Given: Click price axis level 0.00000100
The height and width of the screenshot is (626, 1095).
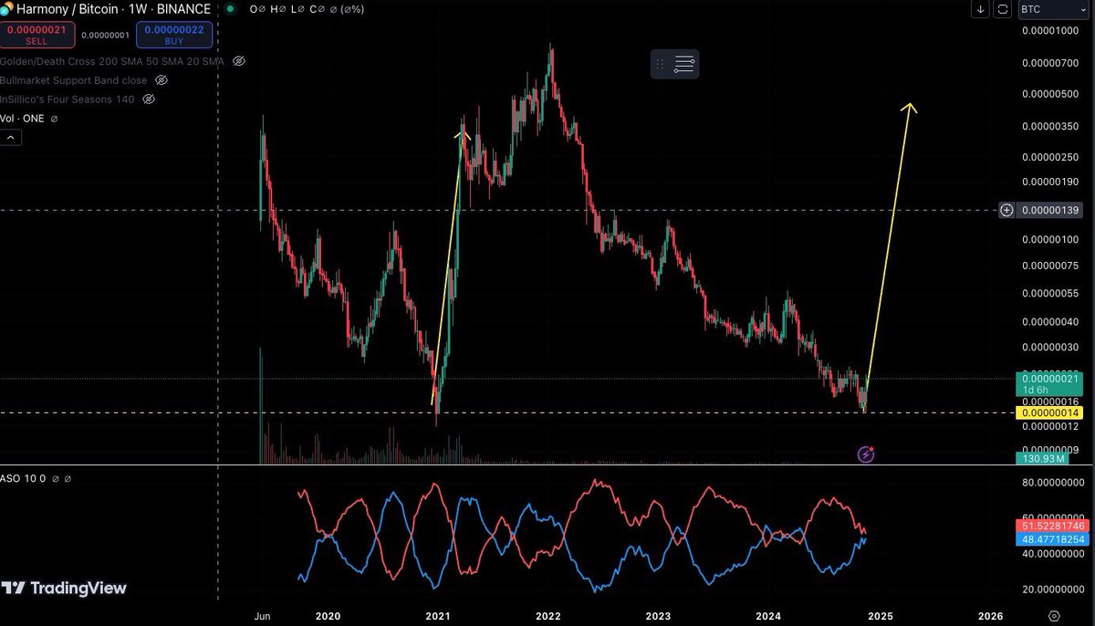Looking at the screenshot, I should 1049,240.
